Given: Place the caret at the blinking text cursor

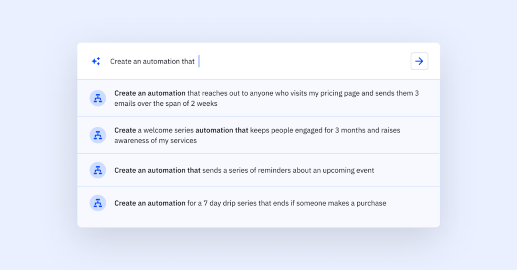Looking at the screenshot, I should click(199, 61).
